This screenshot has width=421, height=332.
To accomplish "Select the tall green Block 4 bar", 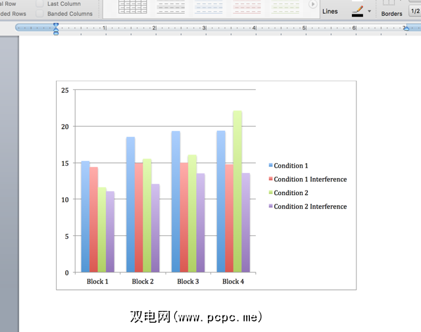I will pyautogui.click(x=237, y=191).
